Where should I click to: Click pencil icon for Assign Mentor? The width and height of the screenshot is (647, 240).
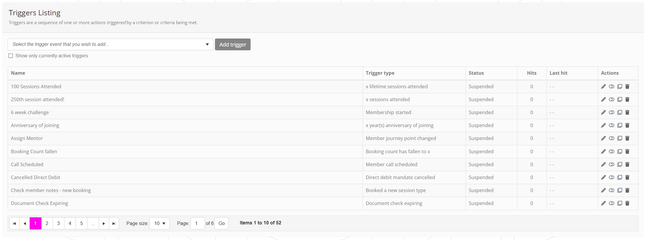point(603,138)
